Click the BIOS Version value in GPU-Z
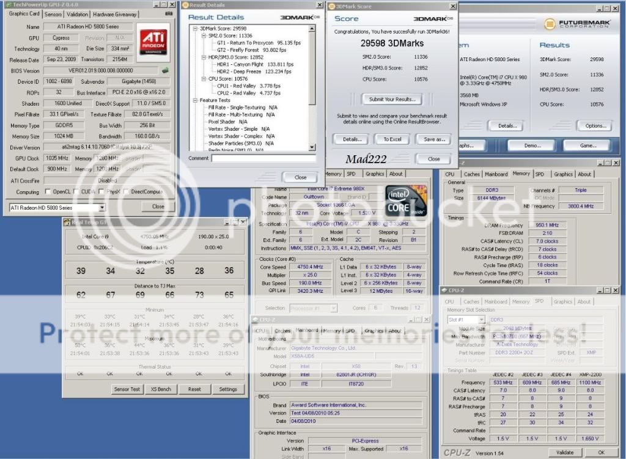The height and width of the screenshot is (459, 626). pos(101,71)
